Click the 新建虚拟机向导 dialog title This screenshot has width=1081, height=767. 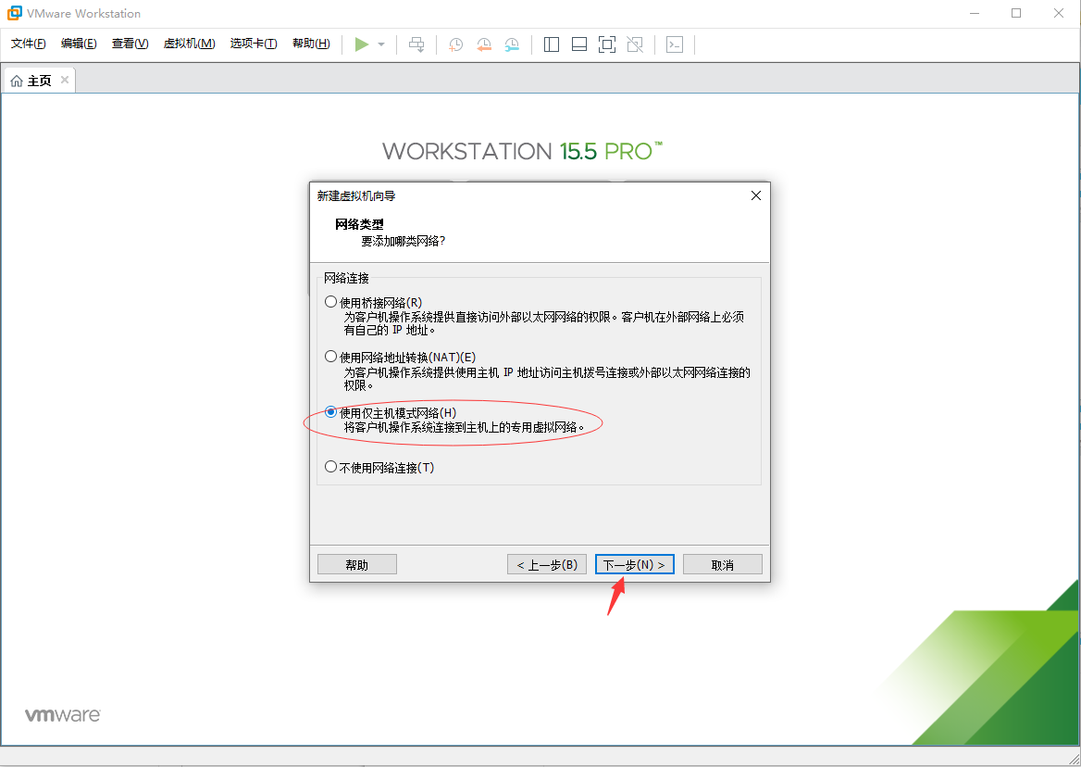[356, 195]
